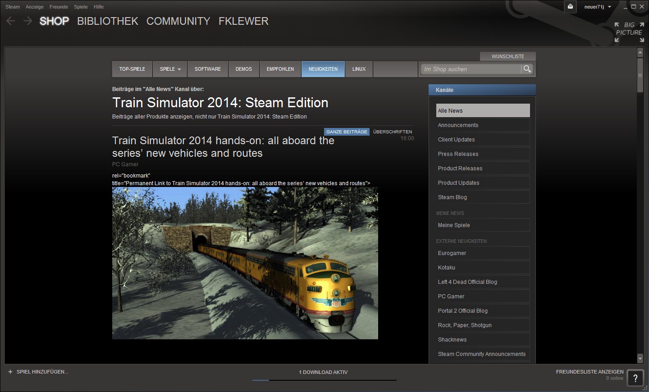Select the PC Gamer channel
The width and height of the screenshot is (649, 392).
[x=483, y=296]
